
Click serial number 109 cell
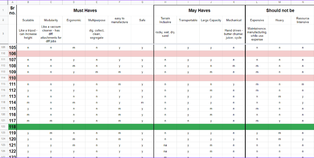coord(13,72)
